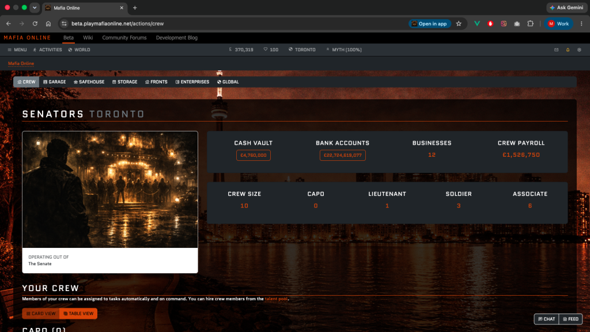Open the browser extensions puzzle icon
The height and width of the screenshot is (332, 590).
tap(530, 23)
